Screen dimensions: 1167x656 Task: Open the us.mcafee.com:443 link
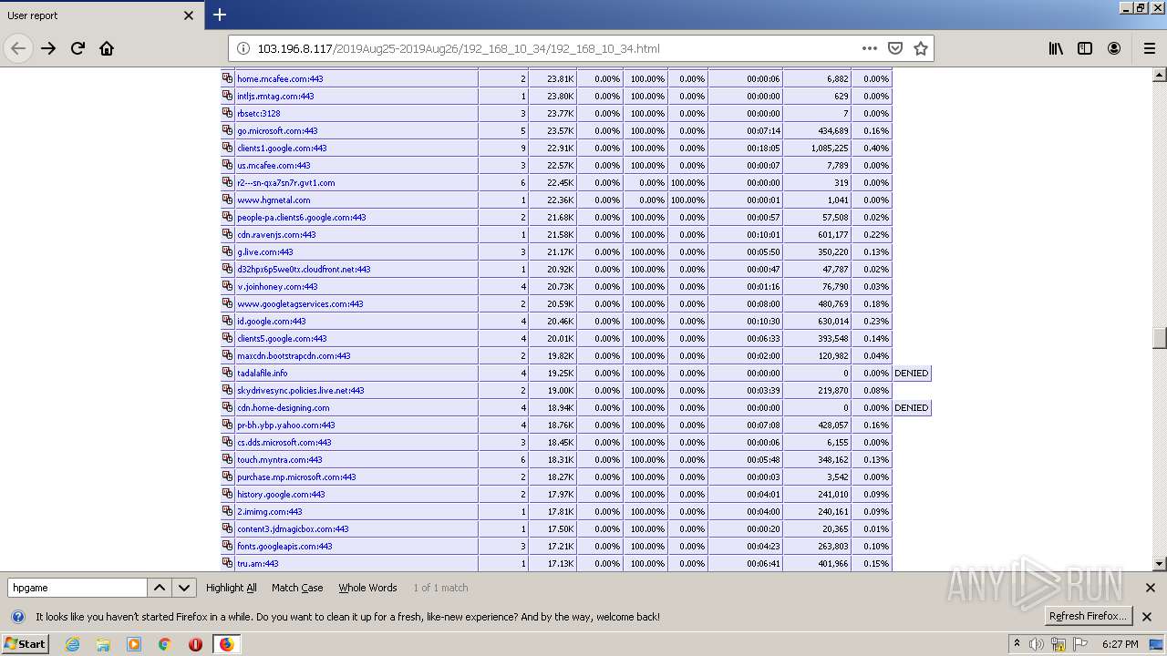274,166
